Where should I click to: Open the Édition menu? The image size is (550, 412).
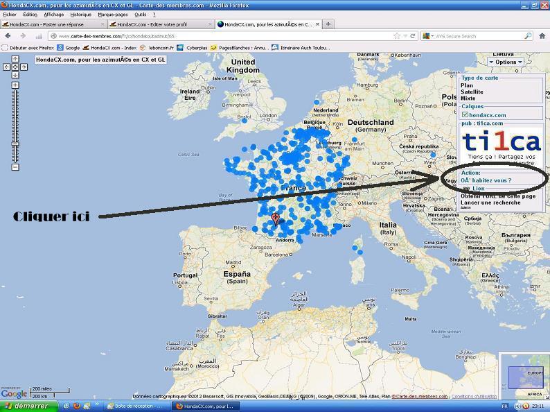(30, 15)
